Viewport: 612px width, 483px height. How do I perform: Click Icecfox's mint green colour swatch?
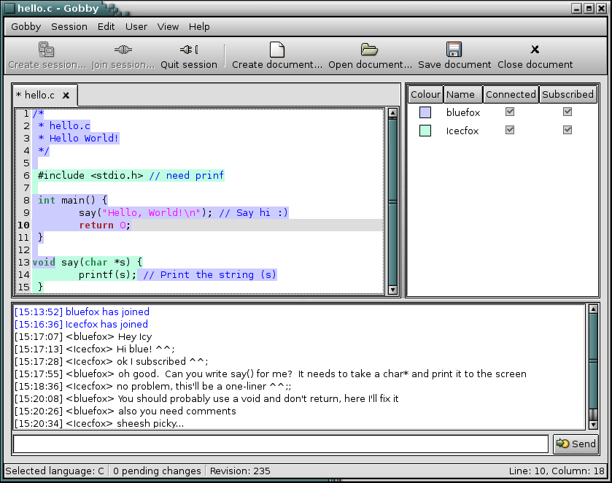[425, 131]
